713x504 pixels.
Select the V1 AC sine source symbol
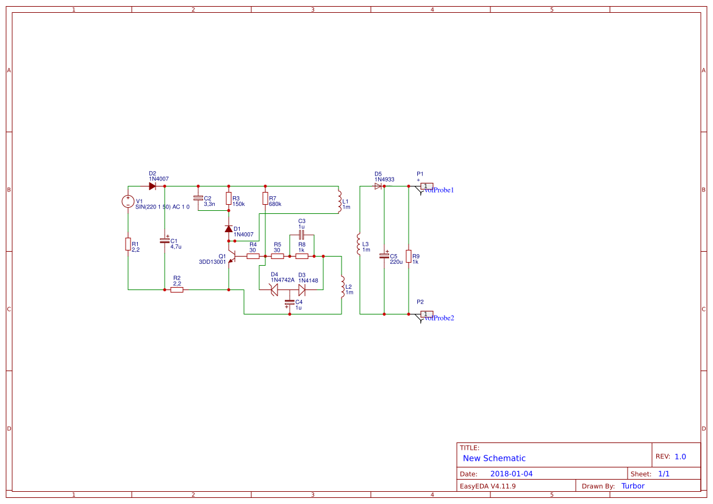click(128, 201)
